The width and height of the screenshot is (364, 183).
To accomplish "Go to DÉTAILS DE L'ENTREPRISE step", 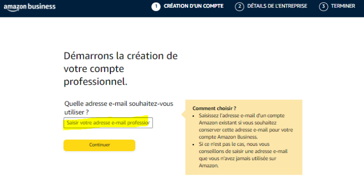I will coord(277,6).
